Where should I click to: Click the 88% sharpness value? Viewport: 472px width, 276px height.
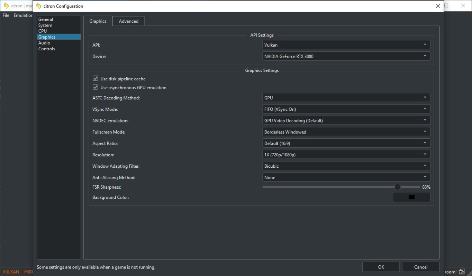tap(426, 187)
